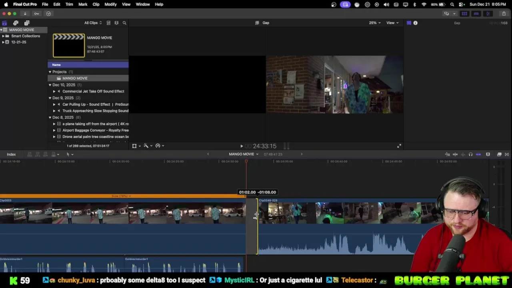
Task: Collapse the Dec 10, 2025 group
Action: tap(50, 85)
